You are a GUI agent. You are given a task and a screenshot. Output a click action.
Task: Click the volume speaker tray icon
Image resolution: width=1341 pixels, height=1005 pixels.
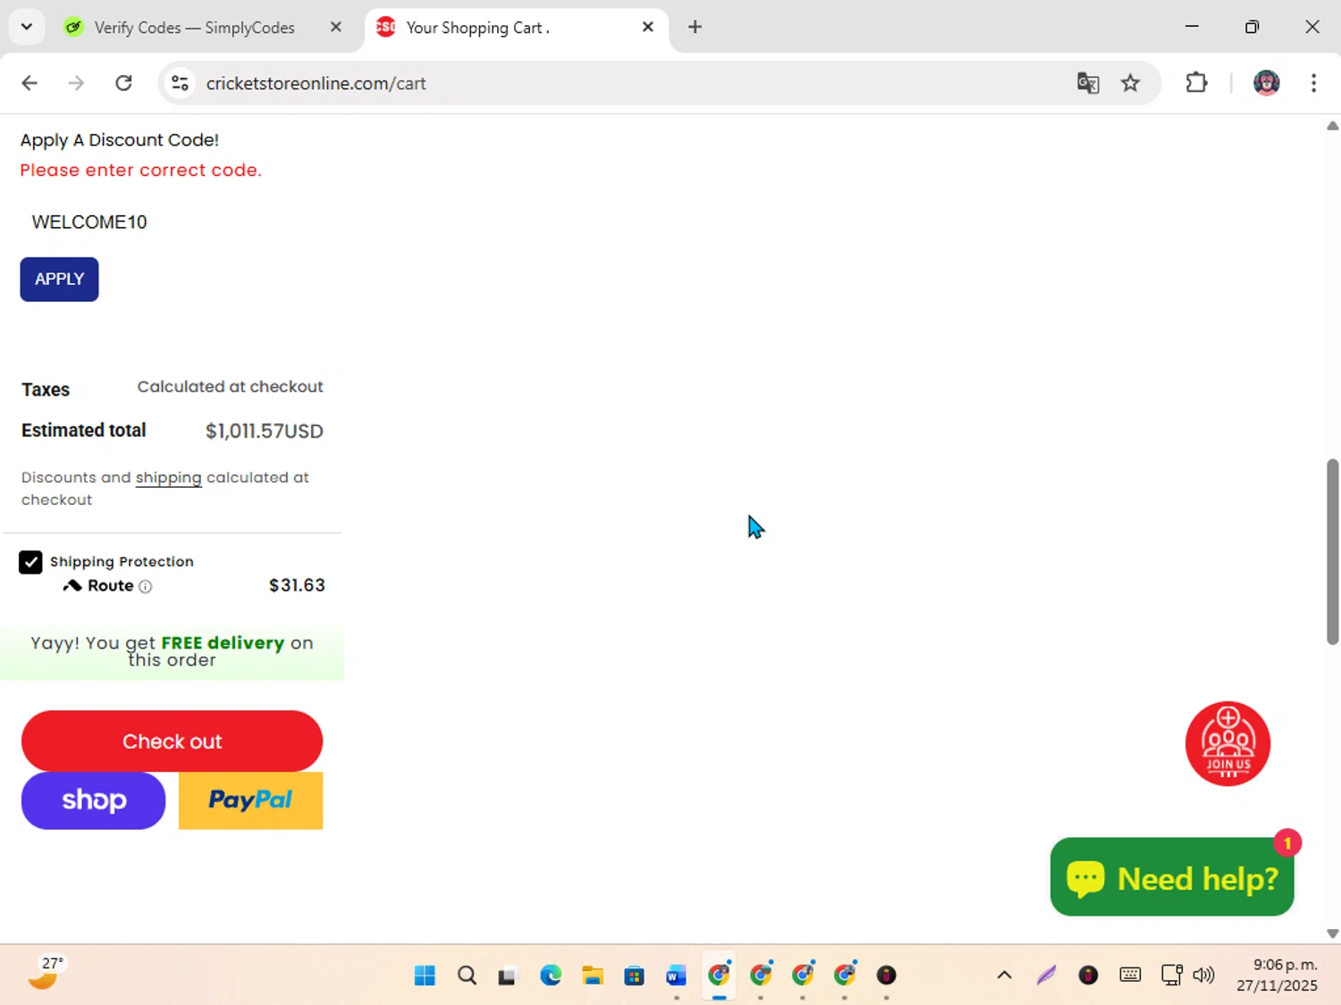click(1204, 976)
